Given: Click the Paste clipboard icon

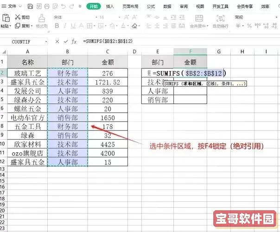Looking at the screenshot, I should (6, 18).
